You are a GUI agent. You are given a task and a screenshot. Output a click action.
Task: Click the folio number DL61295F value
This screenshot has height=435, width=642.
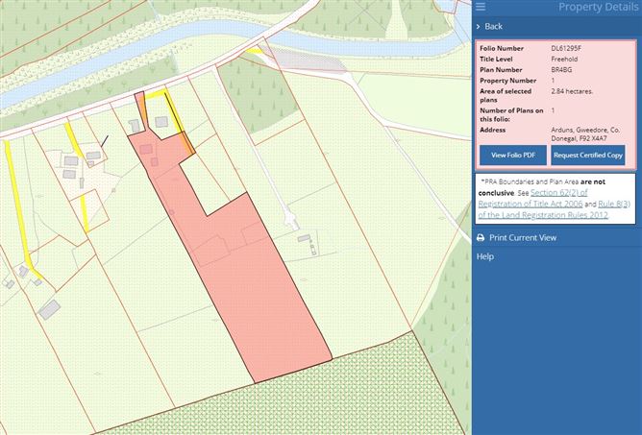click(x=565, y=48)
